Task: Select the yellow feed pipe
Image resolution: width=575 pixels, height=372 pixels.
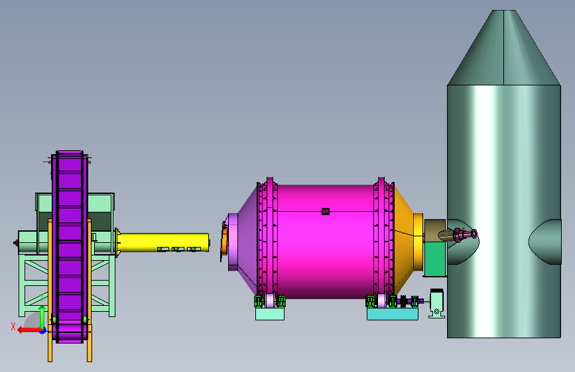Action: [163, 242]
